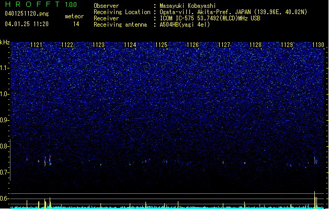Click the 'Receiver' field label
Screen dimensions: 329x209
pos(106,18)
